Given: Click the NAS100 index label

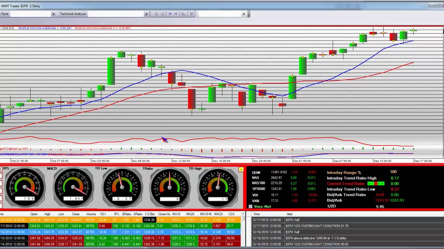Looking at the screenshot, I should tap(258, 183).
